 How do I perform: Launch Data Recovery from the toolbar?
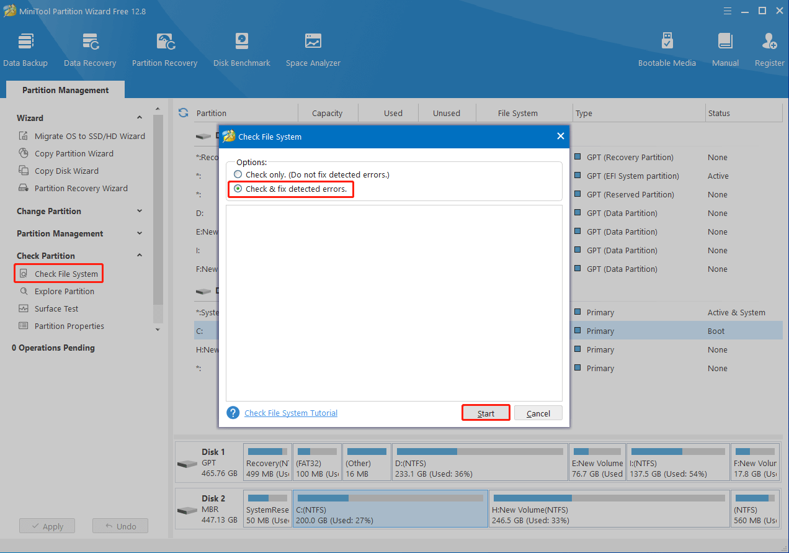pyautogui.click(x=89, y=48)
